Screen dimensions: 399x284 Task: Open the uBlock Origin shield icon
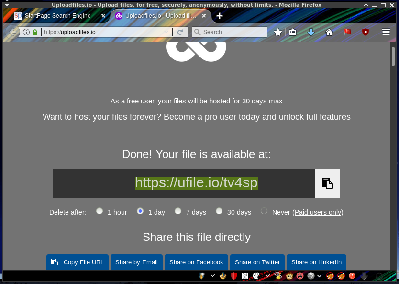click(366, 32)
